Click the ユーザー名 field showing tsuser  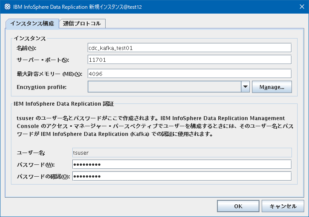click(182, 153)
